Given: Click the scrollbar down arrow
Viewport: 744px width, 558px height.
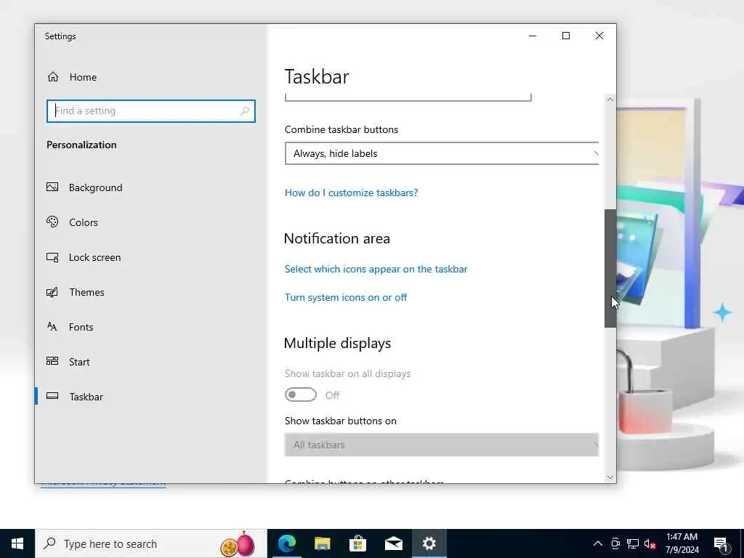Looking at the screenshot, I should pos(610,477).
